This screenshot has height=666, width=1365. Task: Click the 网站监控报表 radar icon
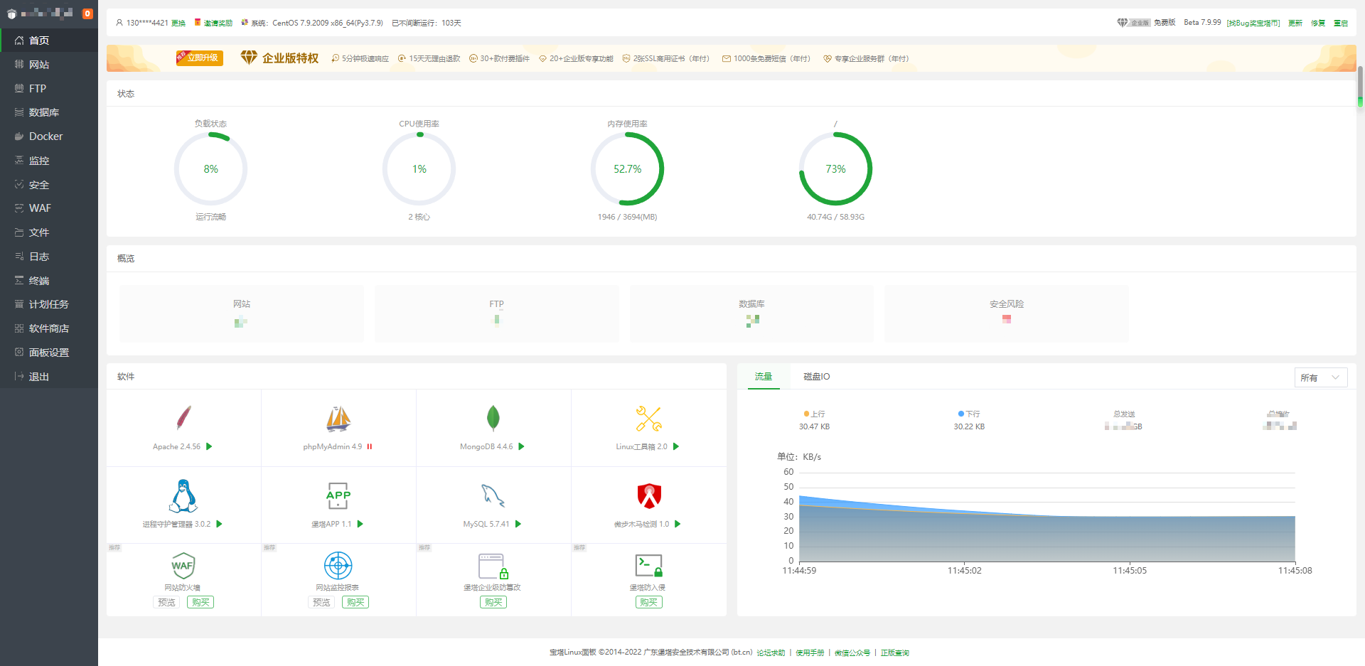[x=338, y=566]
